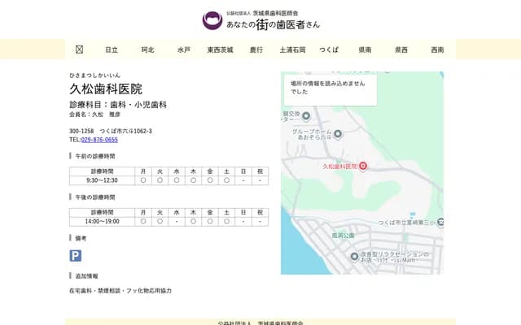Select the 鹿行 region tab
This screenshot has height=325, width=521.
[256, 50]
